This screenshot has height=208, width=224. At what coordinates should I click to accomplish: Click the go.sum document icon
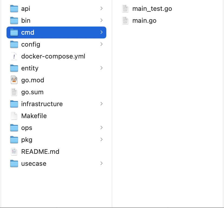tap(14, 92)
